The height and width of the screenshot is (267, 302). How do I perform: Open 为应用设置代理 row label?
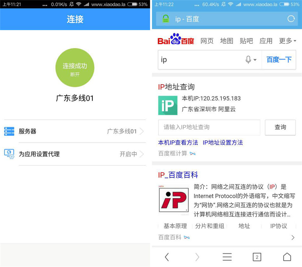click(x=39, y=154)
